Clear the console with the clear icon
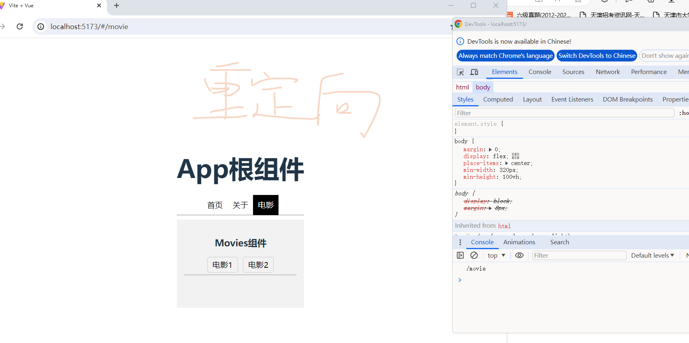 coord(474,255)
